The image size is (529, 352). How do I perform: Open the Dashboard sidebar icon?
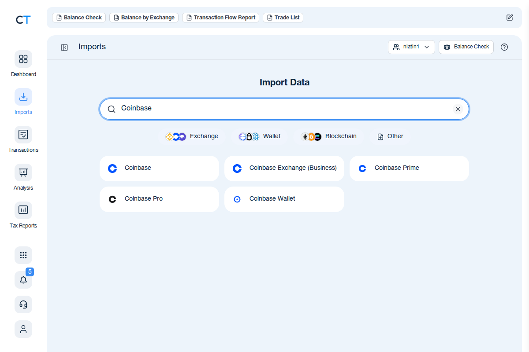(23, 59)
